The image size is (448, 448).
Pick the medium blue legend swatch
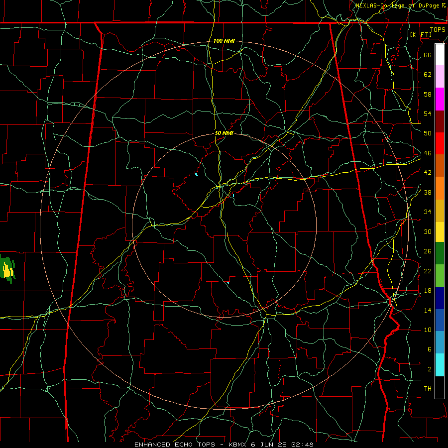click(x=440, y=320)
